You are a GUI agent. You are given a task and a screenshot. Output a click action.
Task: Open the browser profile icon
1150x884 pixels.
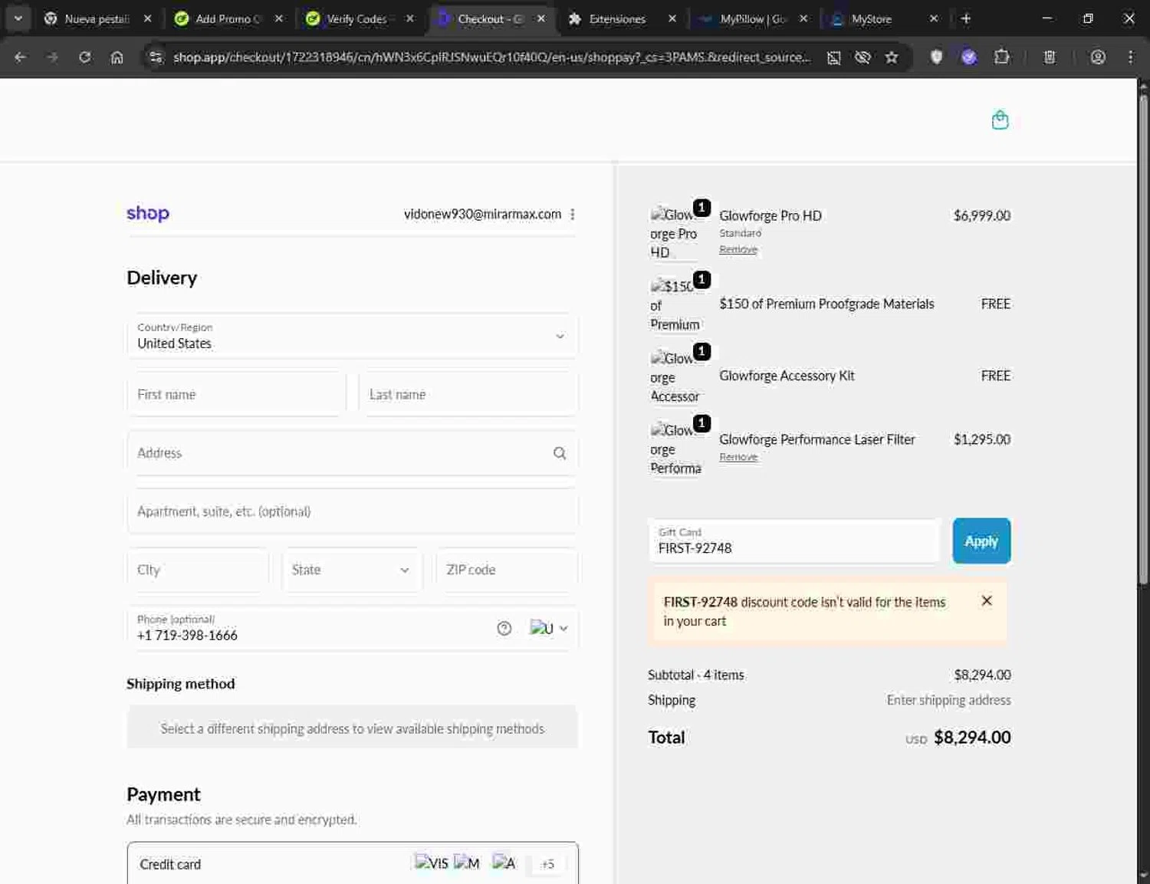tap(1098, 57)
